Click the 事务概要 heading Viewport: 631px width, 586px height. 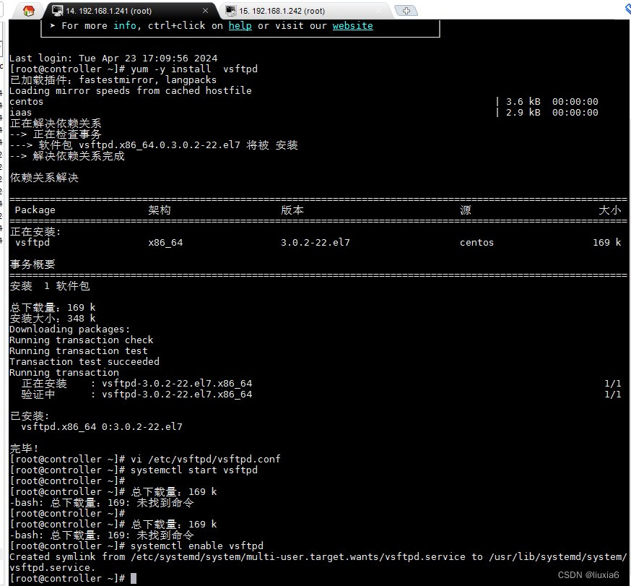click(x=32, y=264)
